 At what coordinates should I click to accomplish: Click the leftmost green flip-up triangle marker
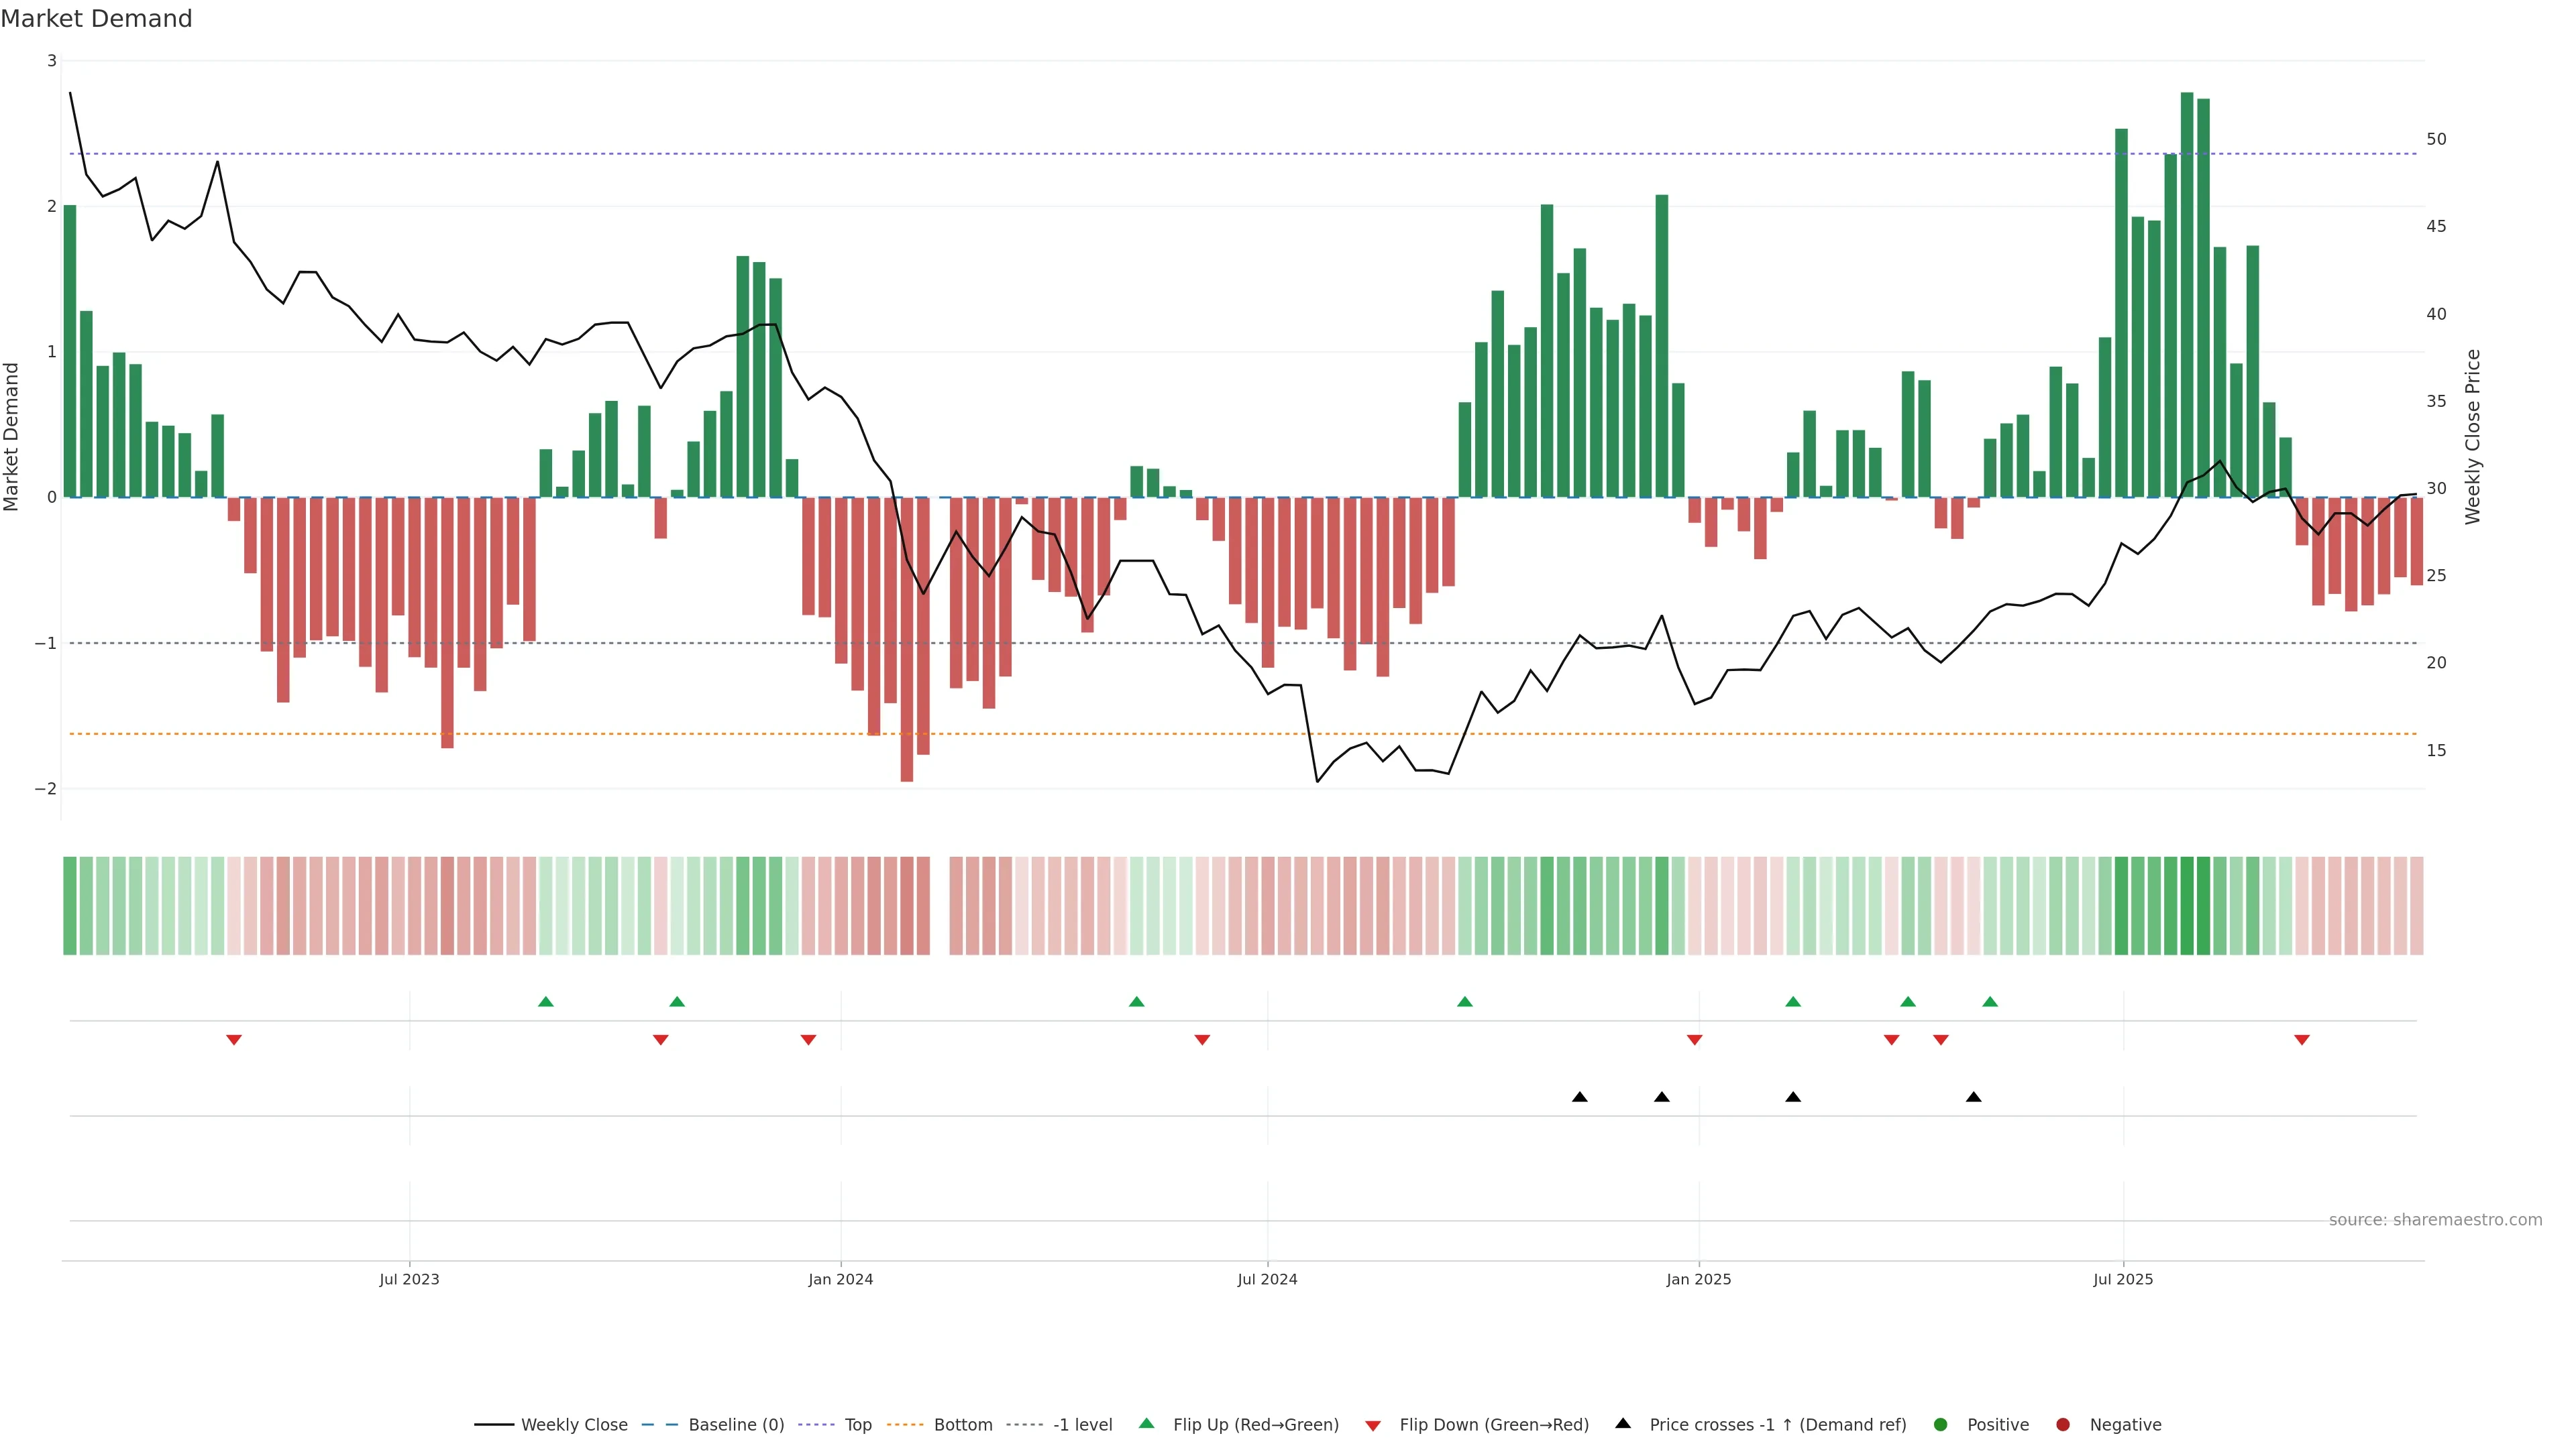(x=546, y=1002)
